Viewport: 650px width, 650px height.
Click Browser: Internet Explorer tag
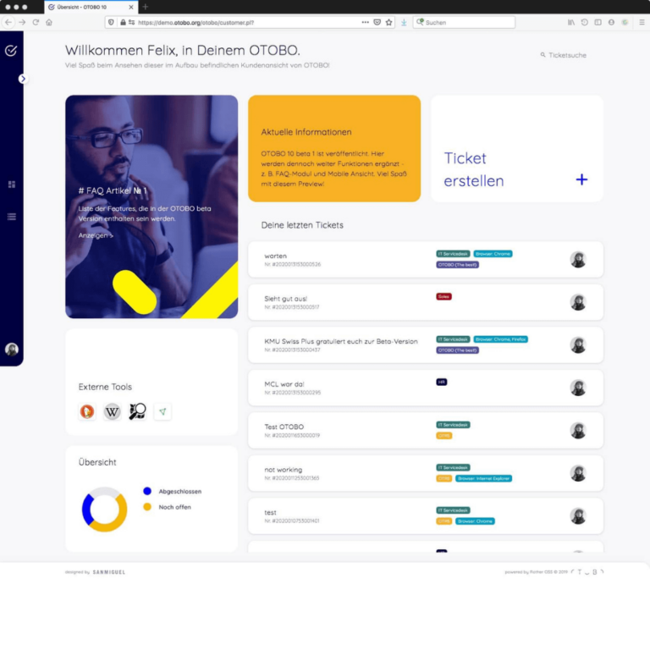(483, 478)
